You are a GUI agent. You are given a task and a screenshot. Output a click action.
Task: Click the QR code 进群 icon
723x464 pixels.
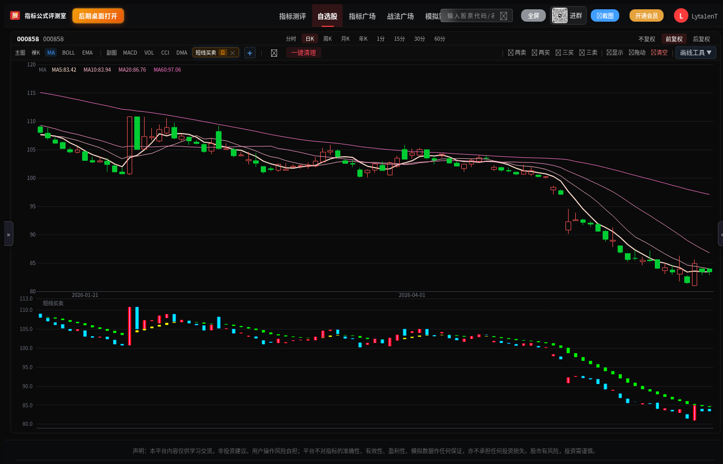coord(559,15)
